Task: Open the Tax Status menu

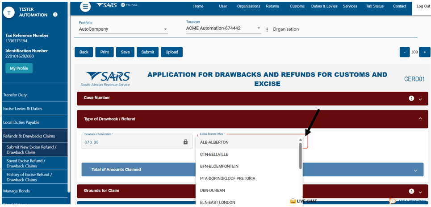Action: pyautogui.click(x=375, y=6)
